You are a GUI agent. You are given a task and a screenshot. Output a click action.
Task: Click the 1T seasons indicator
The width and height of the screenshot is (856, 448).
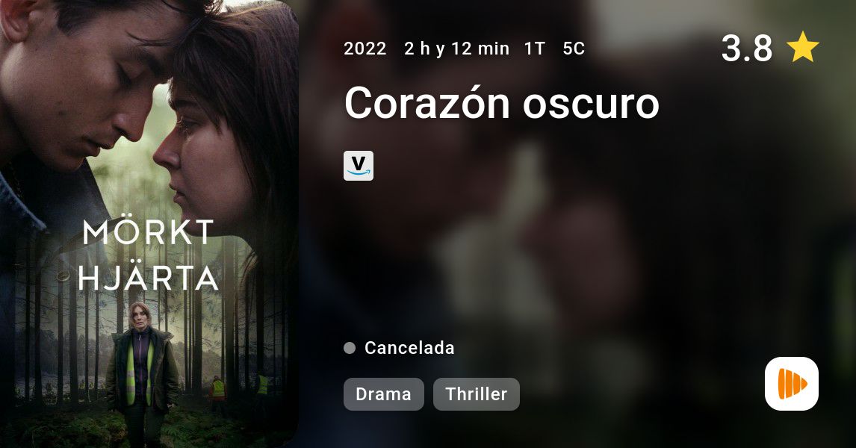pyautogui.click(x=535, y=49)
